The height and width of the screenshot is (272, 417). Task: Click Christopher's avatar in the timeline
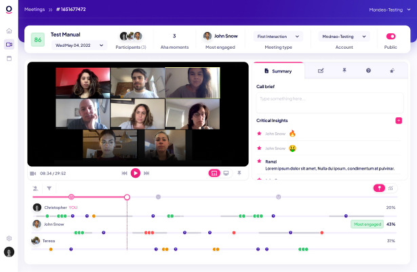(x=37, y=208)
